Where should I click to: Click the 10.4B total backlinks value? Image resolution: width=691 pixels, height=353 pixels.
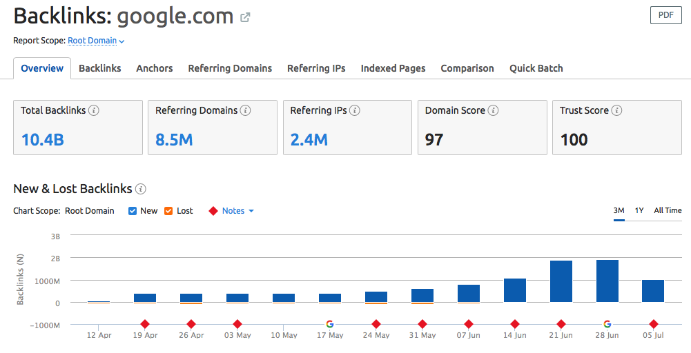42,140
